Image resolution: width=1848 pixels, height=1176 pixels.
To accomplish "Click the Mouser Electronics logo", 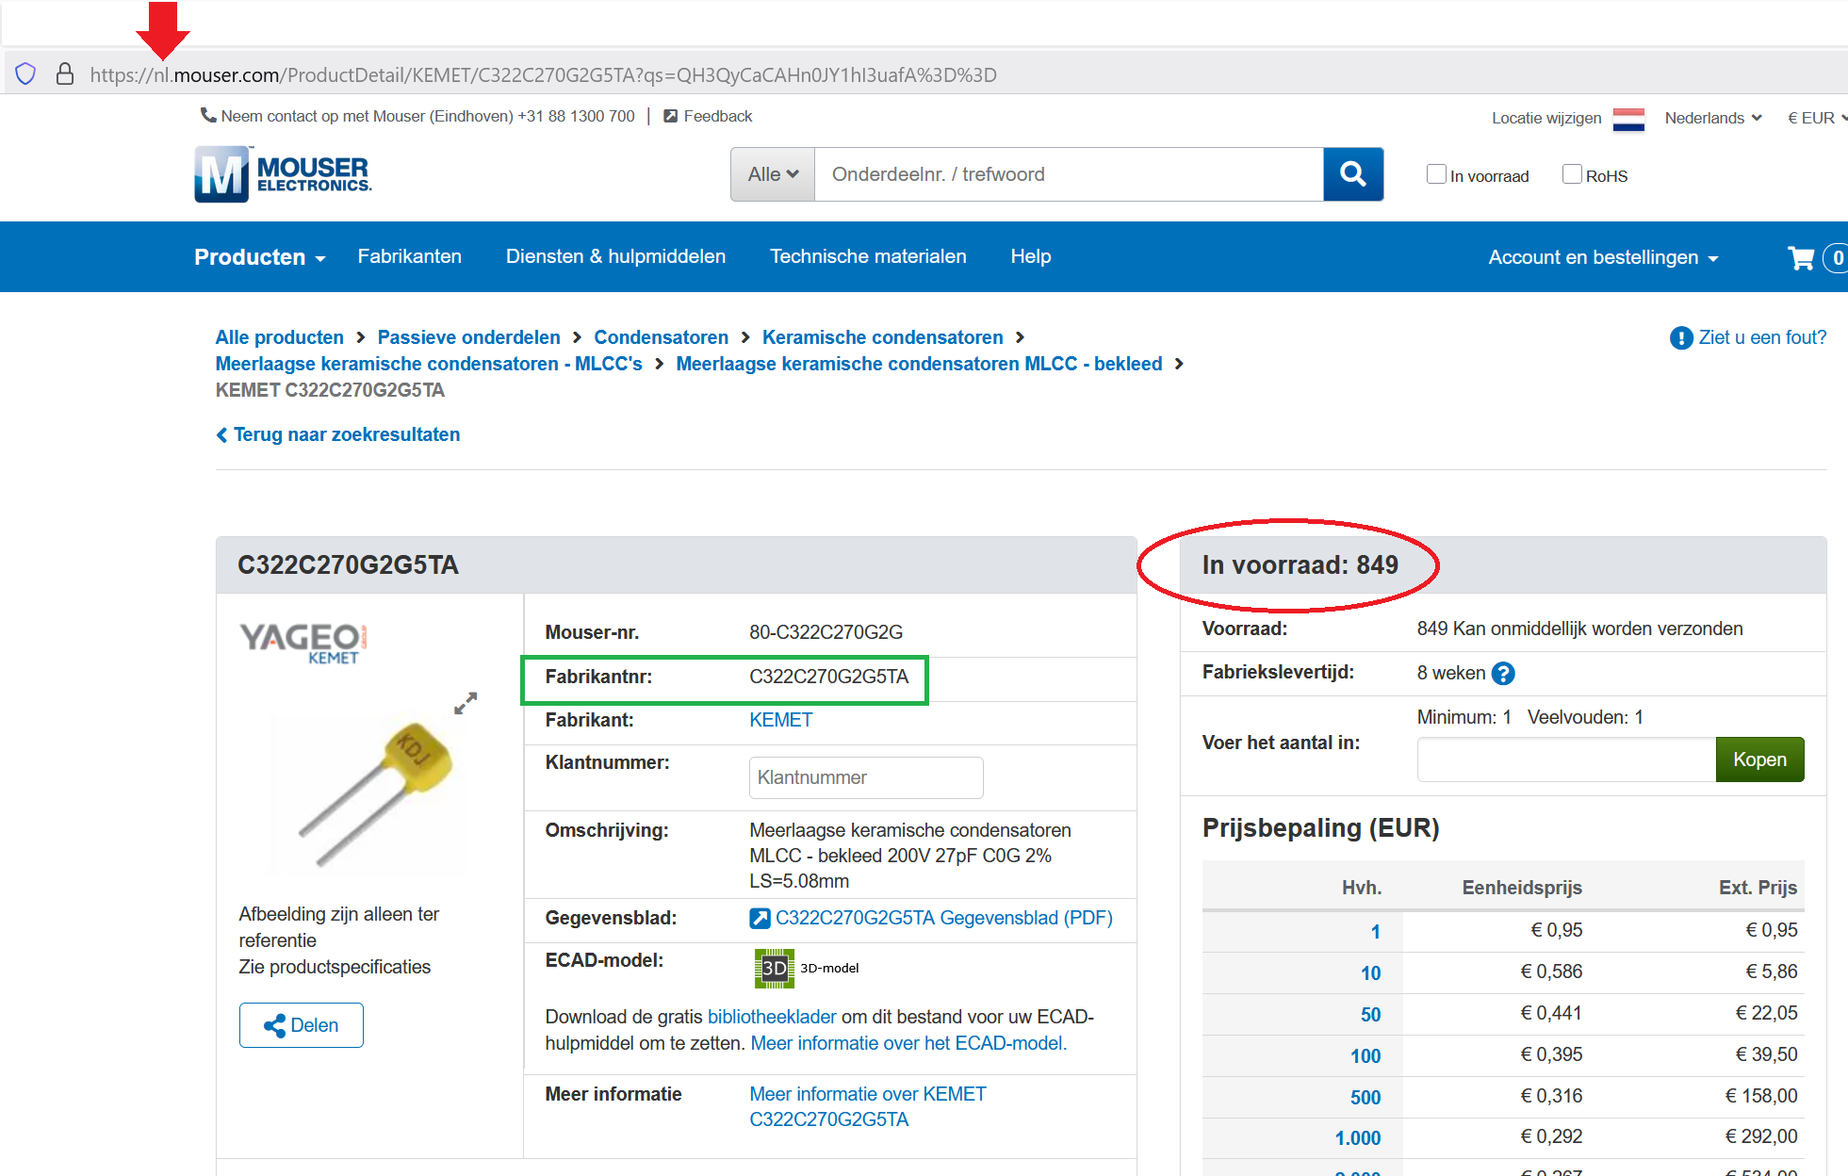I will 283,174.
